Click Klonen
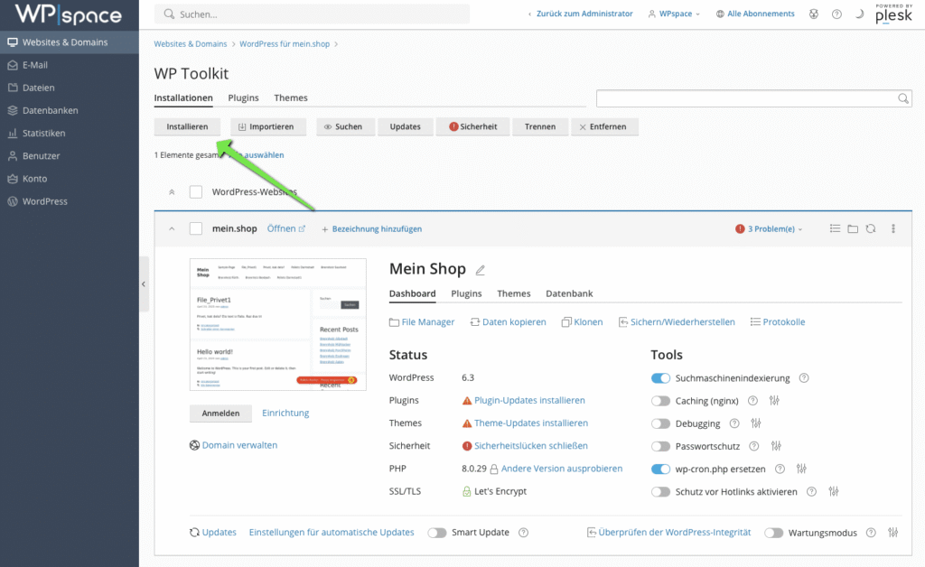This screenshot has height=567, width=925. coord(583,321)
